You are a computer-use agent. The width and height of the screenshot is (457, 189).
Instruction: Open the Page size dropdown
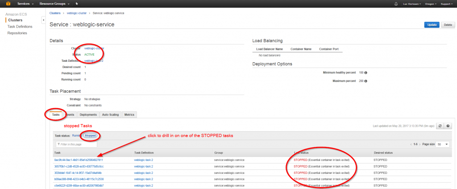coord(443,145)
